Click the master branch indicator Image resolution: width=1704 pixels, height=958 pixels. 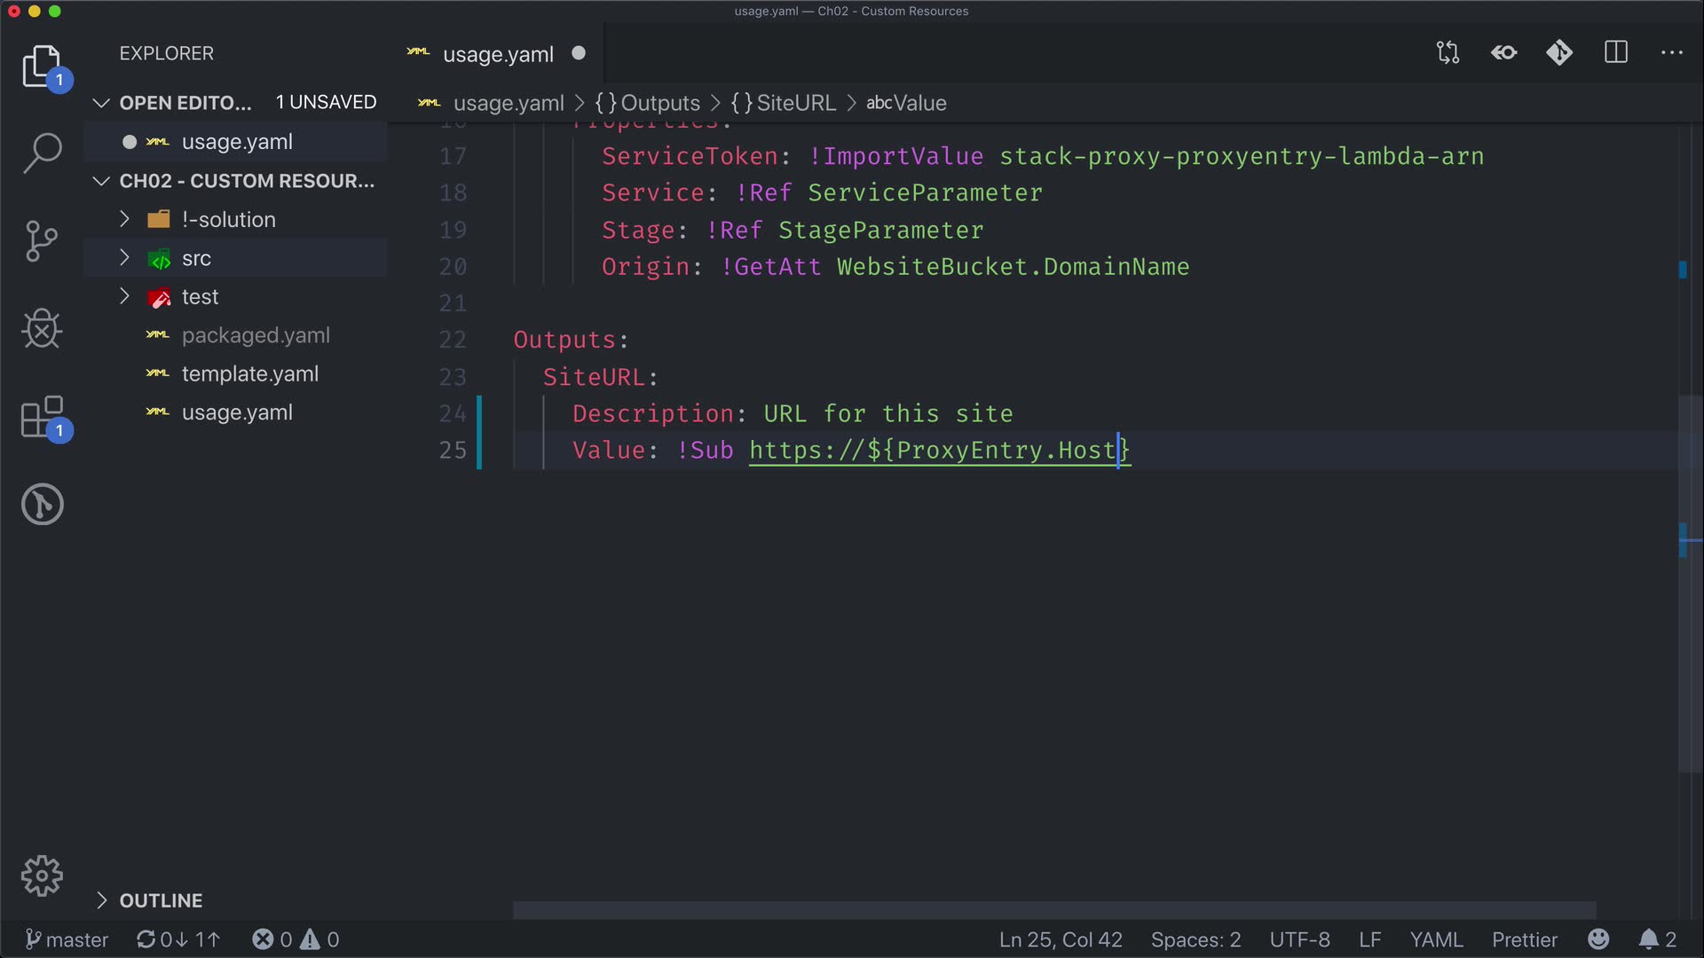tap(67, 939)
